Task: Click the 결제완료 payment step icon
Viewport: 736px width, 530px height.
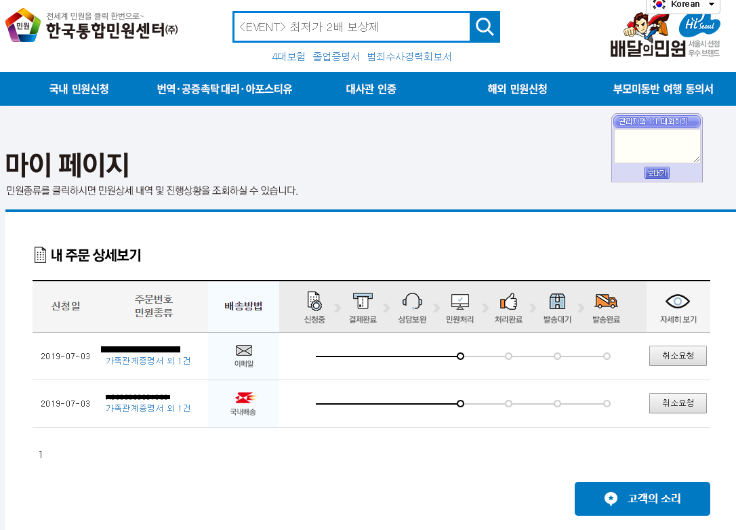Action: (363, 301)
